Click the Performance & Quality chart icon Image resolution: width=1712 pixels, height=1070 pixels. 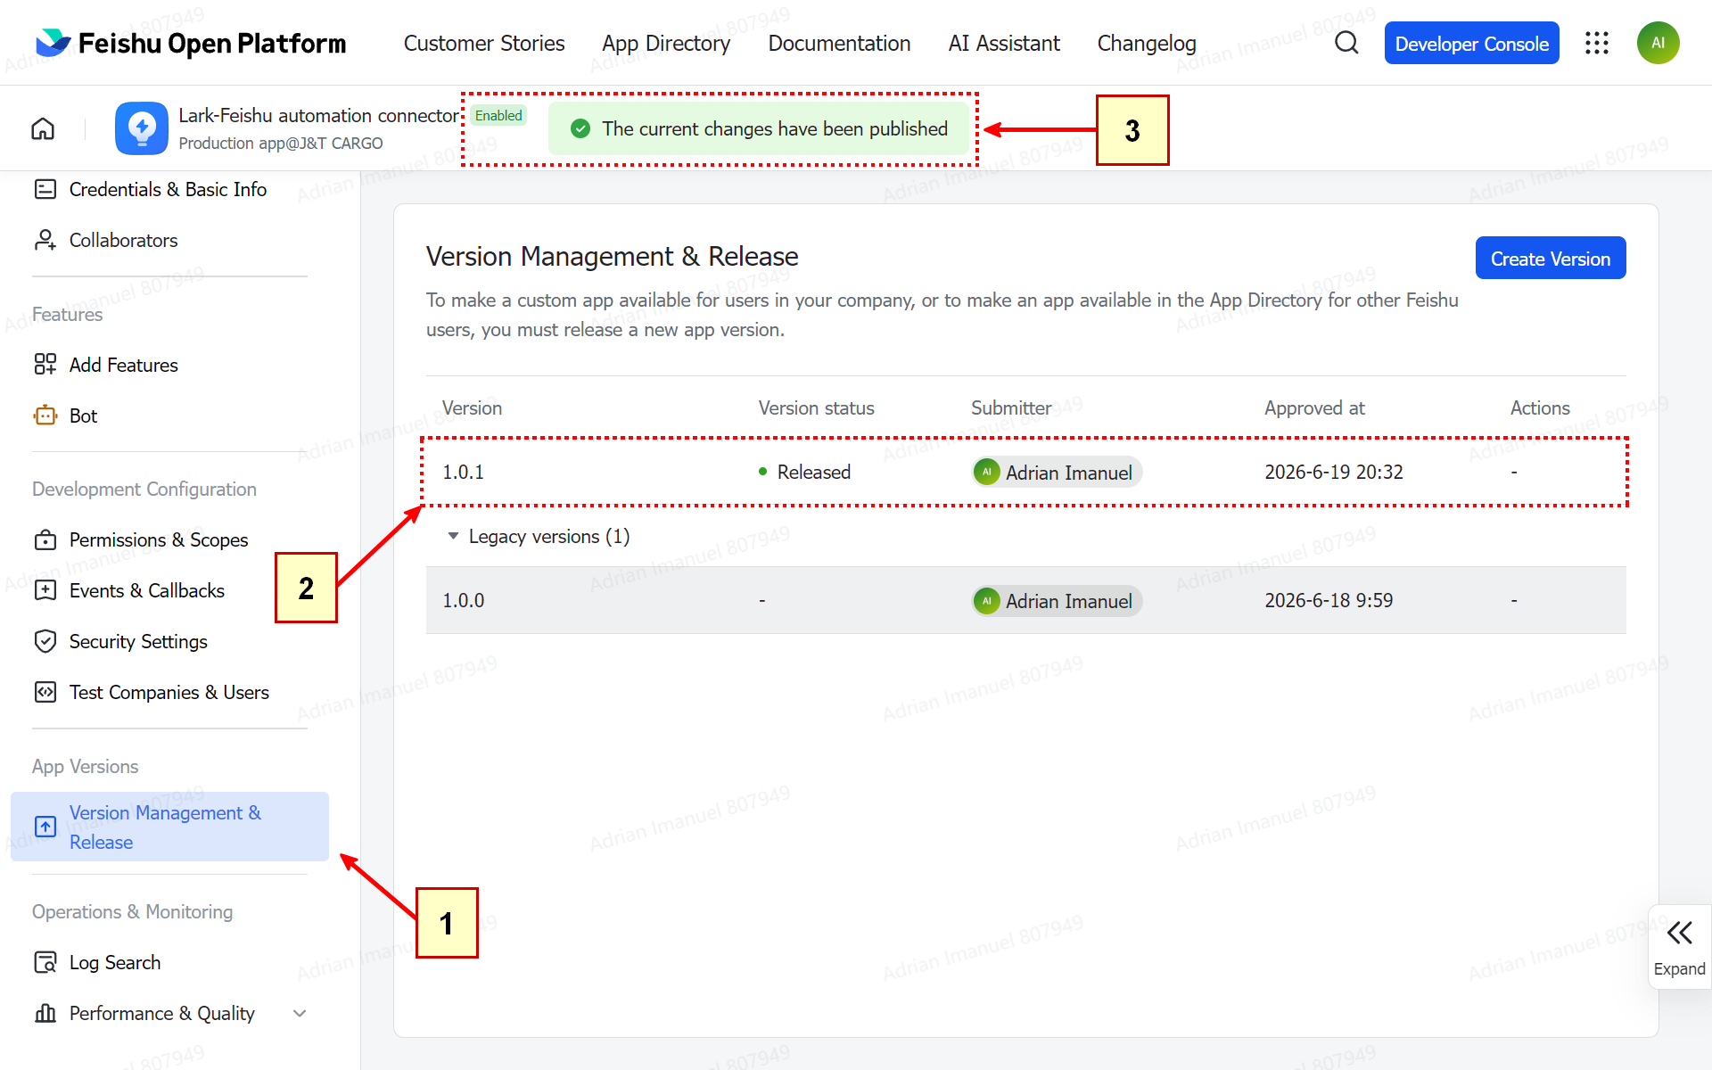[x=45, y=1013]
